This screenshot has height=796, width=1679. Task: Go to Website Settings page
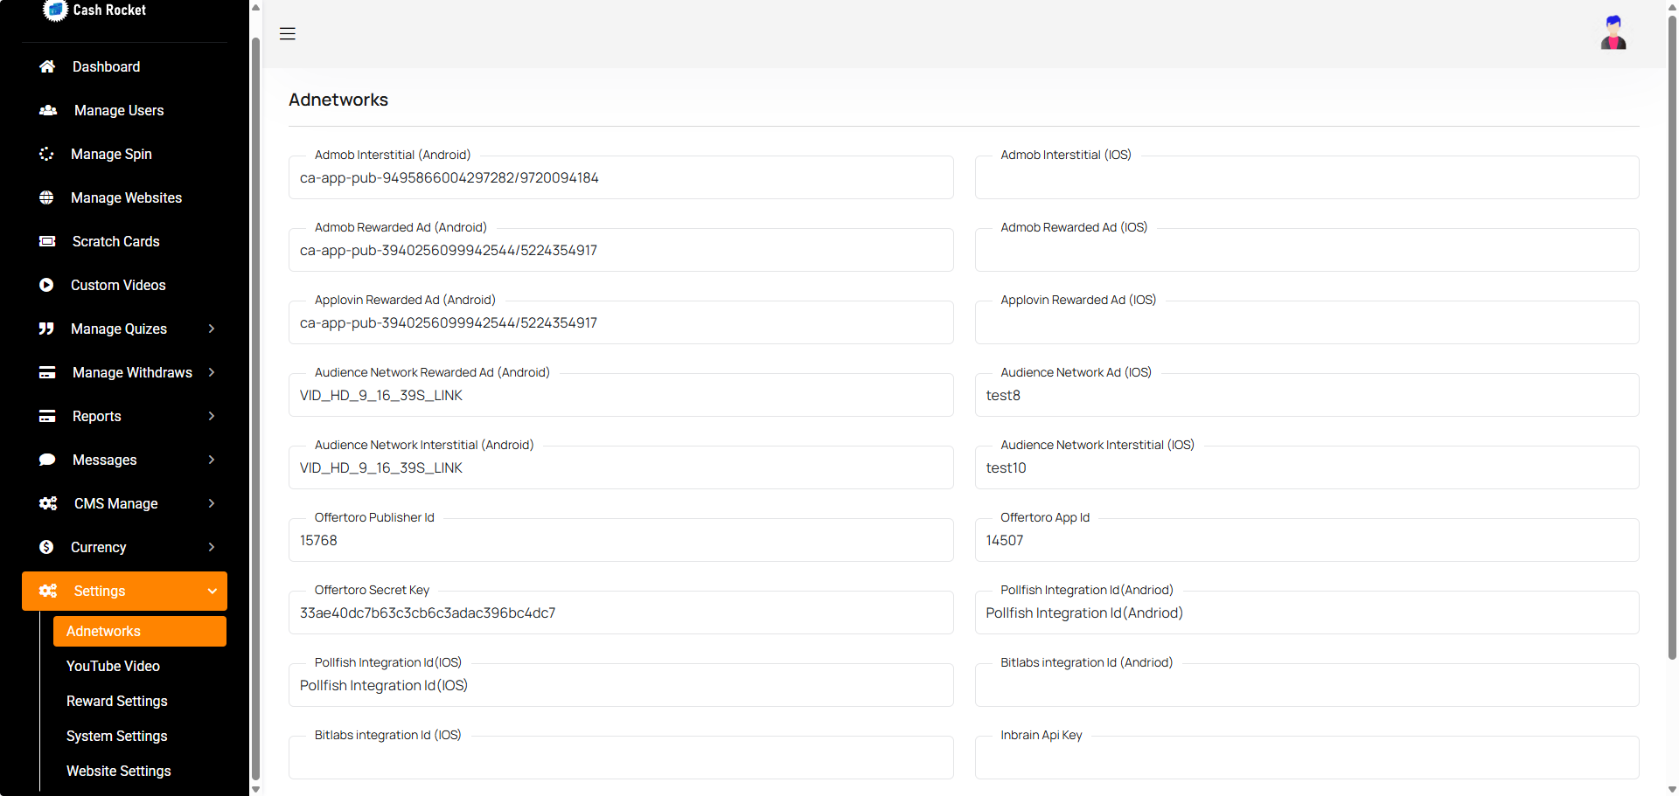[118, 771]
